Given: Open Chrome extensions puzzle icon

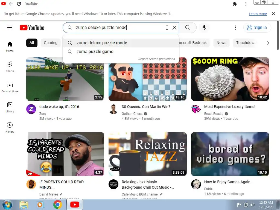Looking at the screenshot, I should tap(235, 4).
